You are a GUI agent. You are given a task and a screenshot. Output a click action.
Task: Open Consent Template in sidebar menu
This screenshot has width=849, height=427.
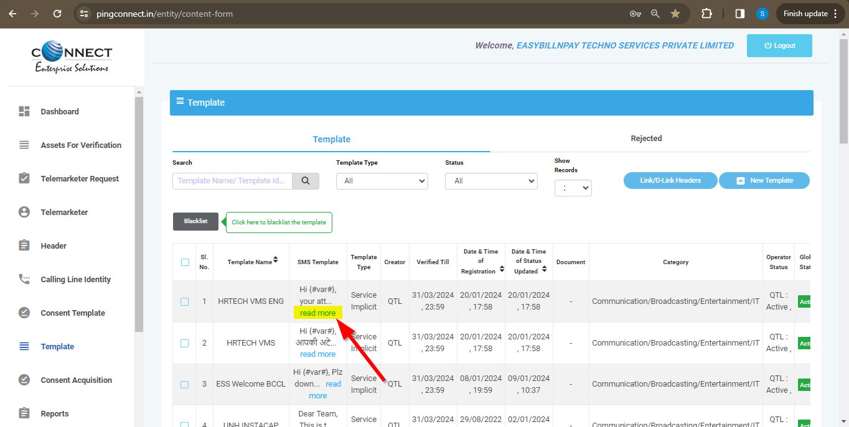[x=73, y=313]
